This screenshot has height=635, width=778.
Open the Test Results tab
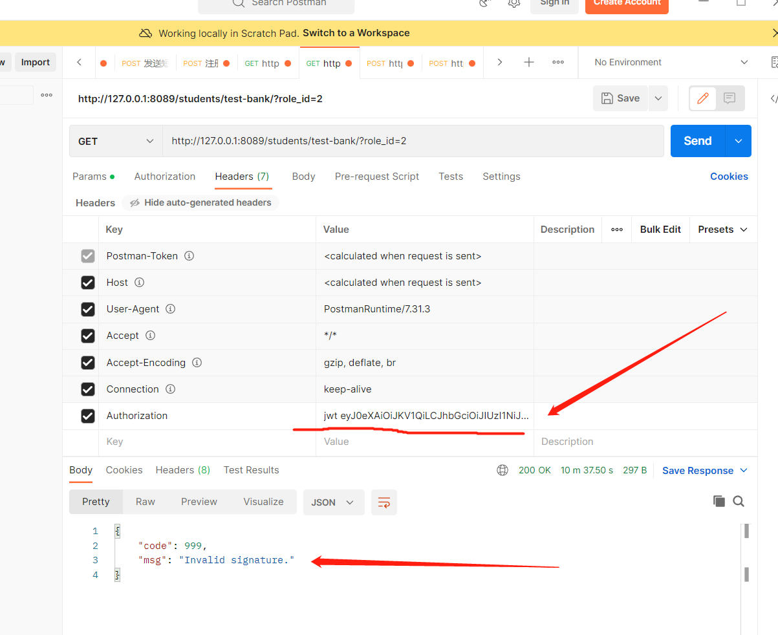pyautogui.click(x=252, y=470)
